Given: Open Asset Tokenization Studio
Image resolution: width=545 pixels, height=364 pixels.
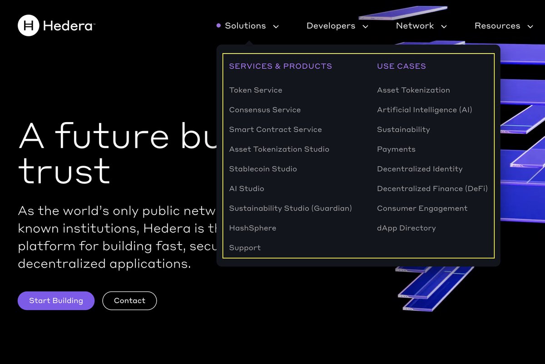Looking at the screenshot, I should coord(279,149).
